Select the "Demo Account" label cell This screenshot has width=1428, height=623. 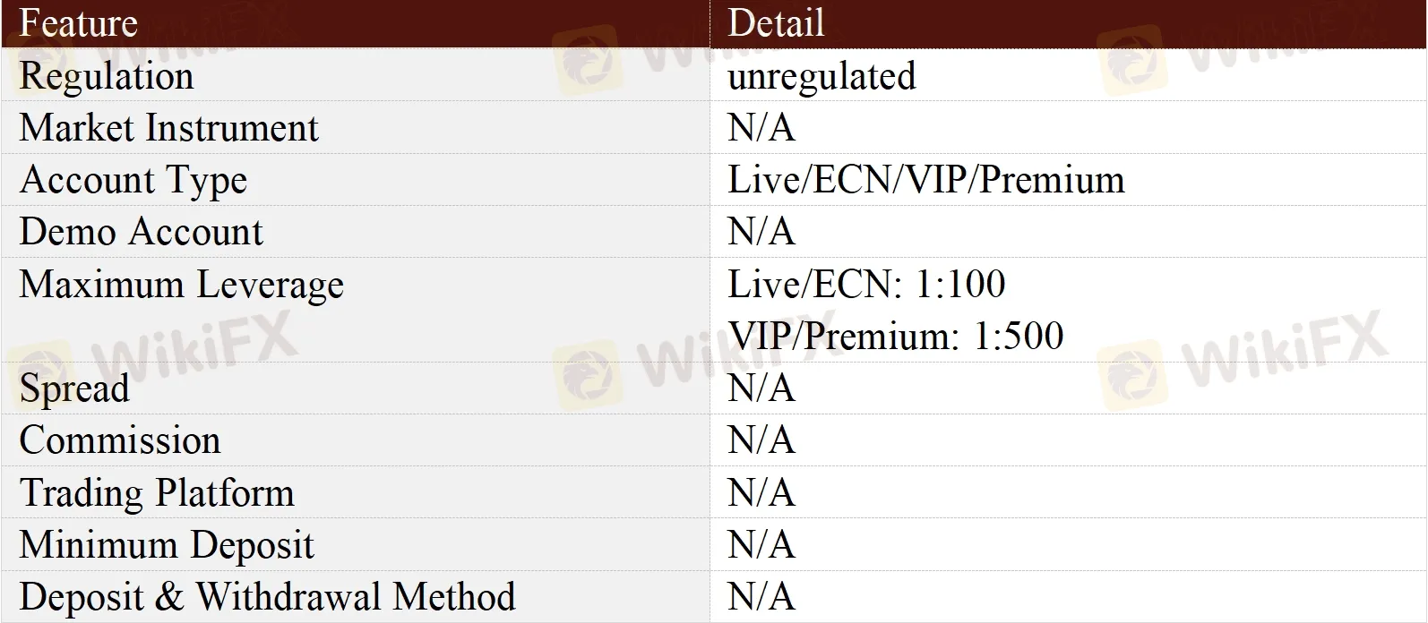click(142, 232)
